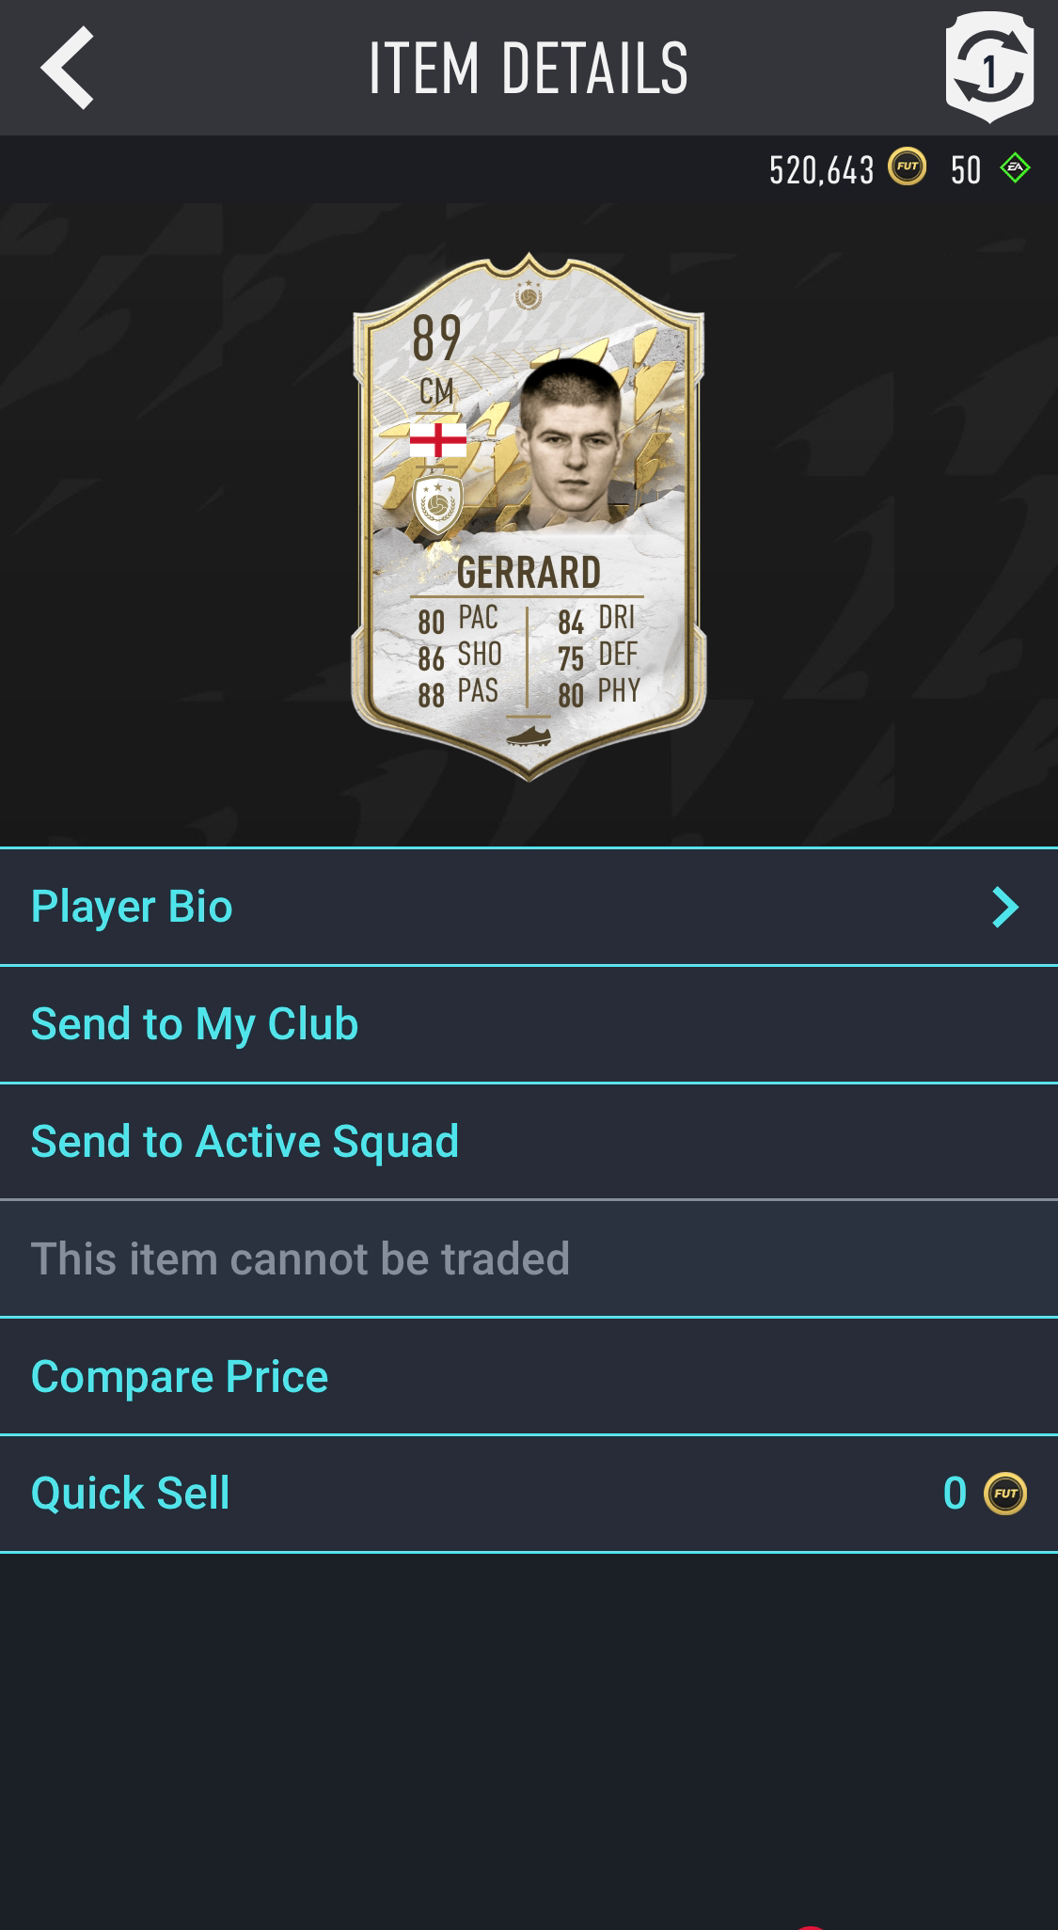The width and height of the screenshot is (1058, 1930).
Task: Tap the FUT coin beside Quick Sell
Action: tap(1005, 1494)
